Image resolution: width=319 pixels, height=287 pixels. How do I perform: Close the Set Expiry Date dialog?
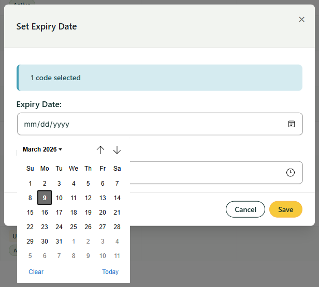(x=301, y=20)
